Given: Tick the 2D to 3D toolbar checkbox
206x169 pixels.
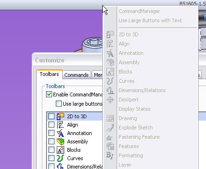Looking at the screenshot, I should coord(51,116).
